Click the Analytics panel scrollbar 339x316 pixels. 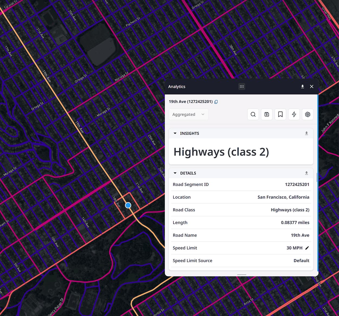coord(317,177)
